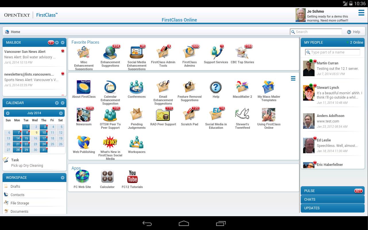Viewport: 368px width, 230px height.
Task: Open Stewart Lynch's profile entry
Action: pos(333,95)
